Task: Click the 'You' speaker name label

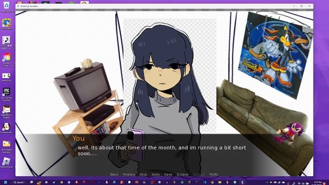Action: 79,138
